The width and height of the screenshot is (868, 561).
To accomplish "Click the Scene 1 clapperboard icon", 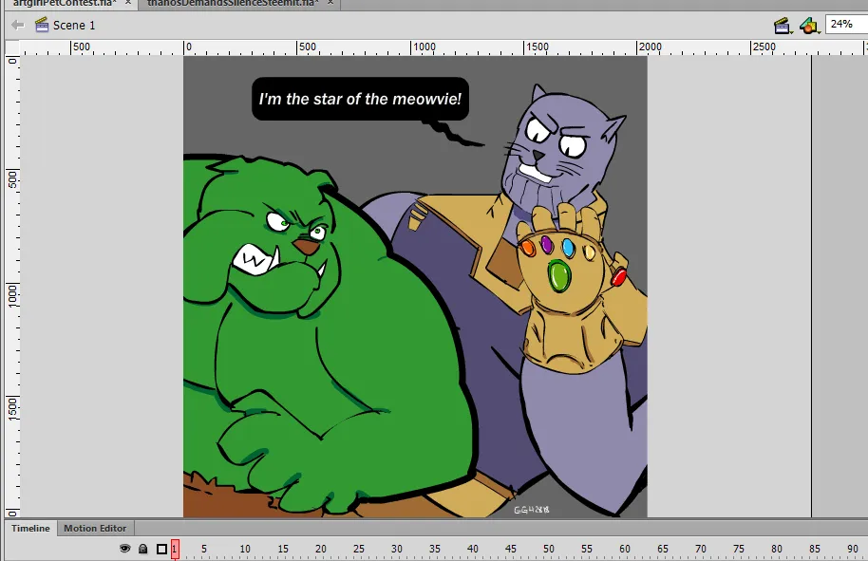I will pyautogui.click(x=42, y=25).
